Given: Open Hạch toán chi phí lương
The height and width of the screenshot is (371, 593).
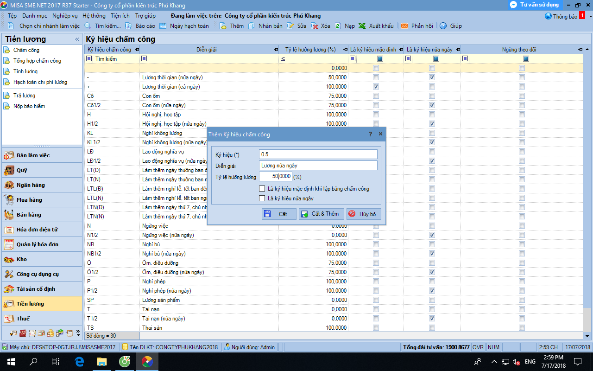Looking at the screenshot, I should tap(40, 82).
